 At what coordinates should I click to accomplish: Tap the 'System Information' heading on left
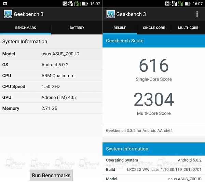coord(25,42)
